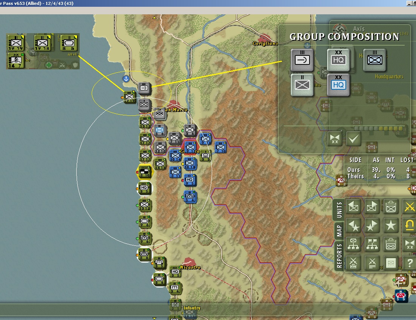This screenshot has height=320, width=416.
Task: Click the XX bowtie divisional icon in command panel
Action: (x=409, y=244)
